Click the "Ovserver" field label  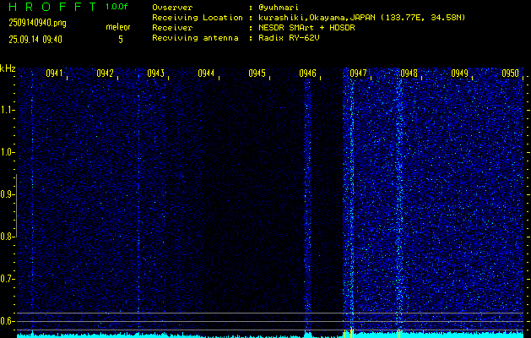(172, 8)
